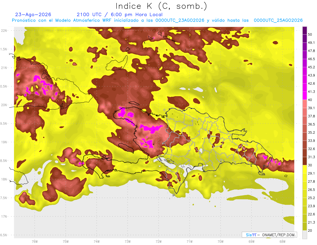Click the legend value '42.6'
This screenshot has height=245, width=317.
tap(311, 84)
